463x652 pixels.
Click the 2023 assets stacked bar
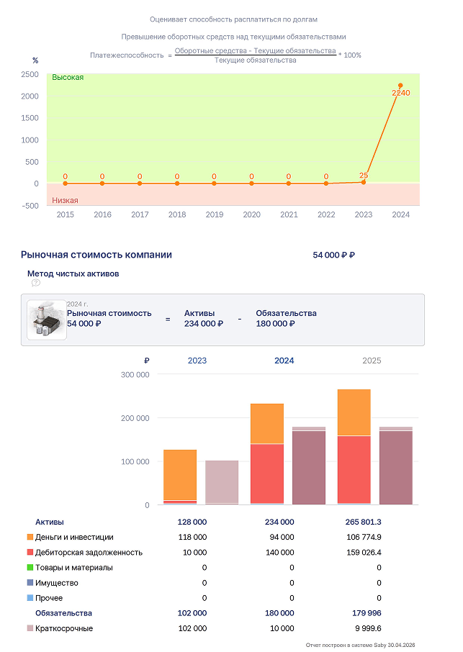(x=180, y=477)
